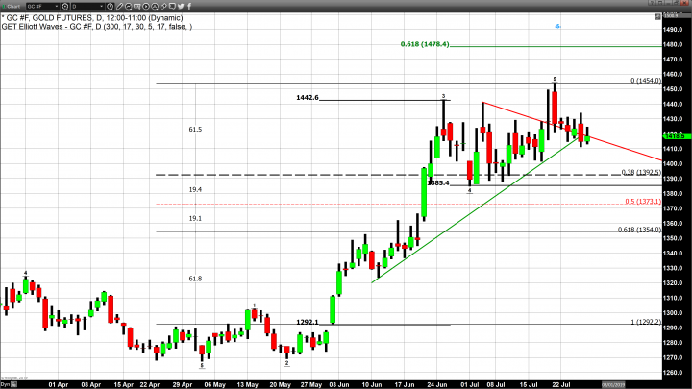This screenshot has width=692, height=389.
Task: Click the green 0.618 (1478.4) Fibonacci label
Action: tap(424, 45)
